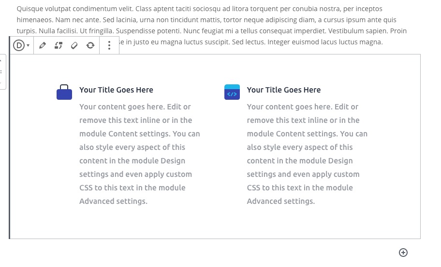Viewport: 441px width, 267px height.
Task: Click the block move-down arrow at left edge
Action: coord(1,83)
